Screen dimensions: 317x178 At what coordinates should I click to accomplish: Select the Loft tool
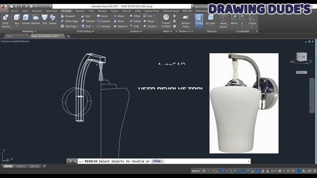click(x=45, y=19)
